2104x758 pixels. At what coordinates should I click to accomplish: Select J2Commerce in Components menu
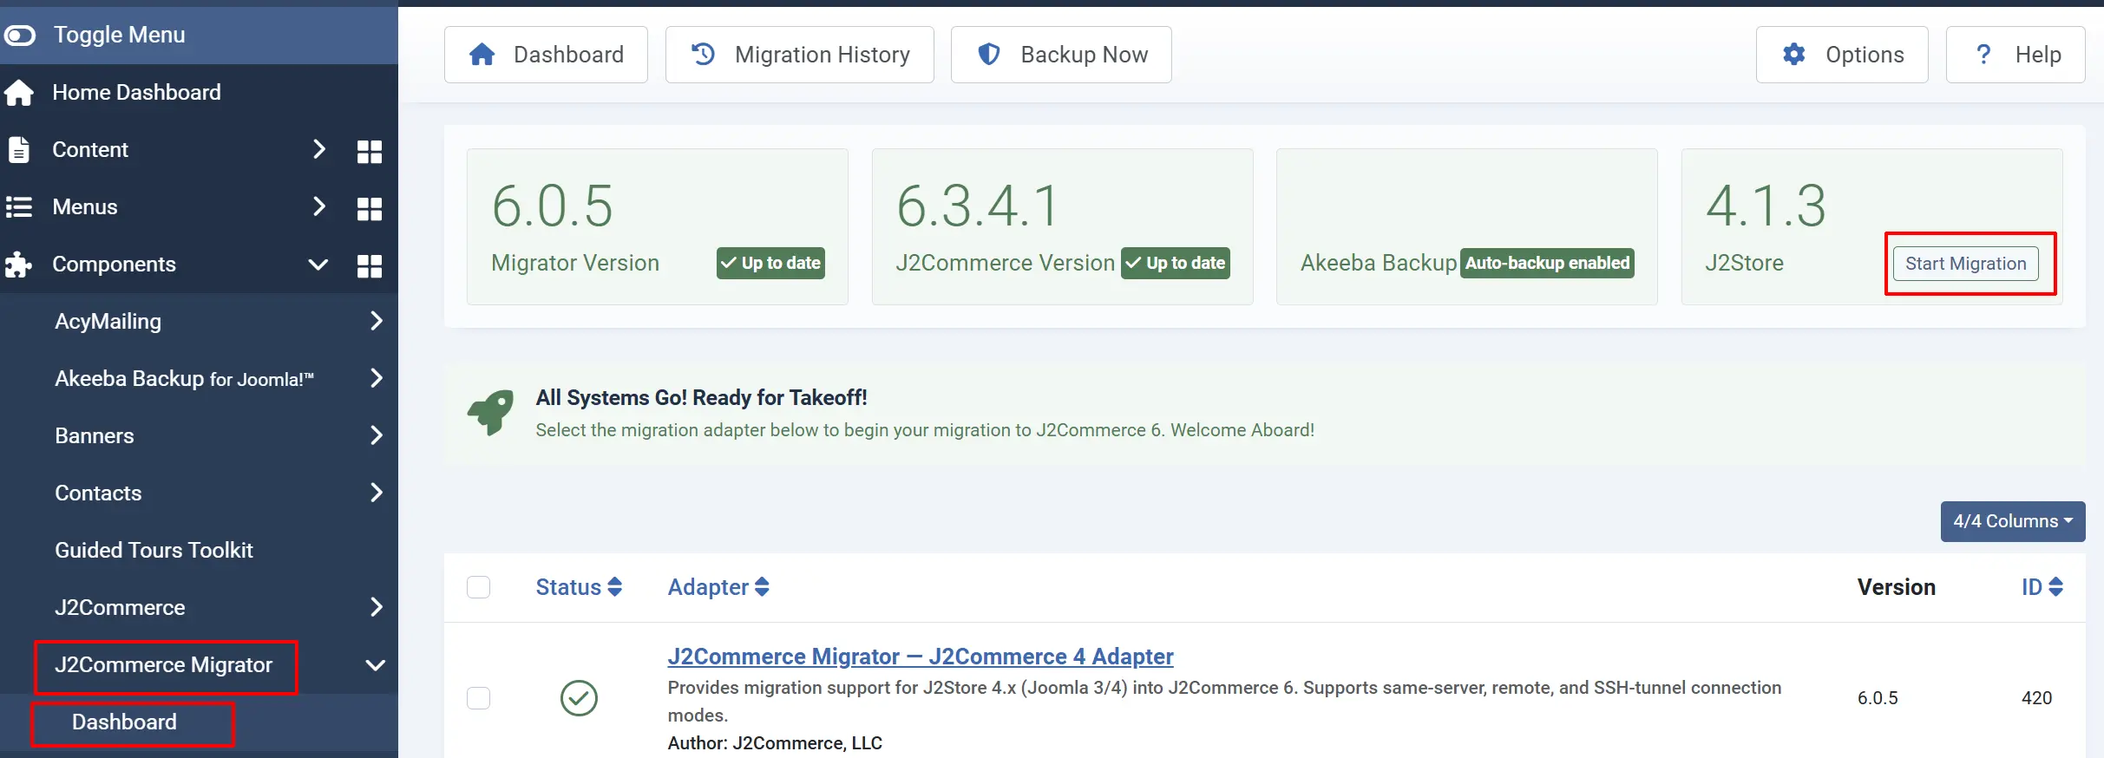coord(120,607)
